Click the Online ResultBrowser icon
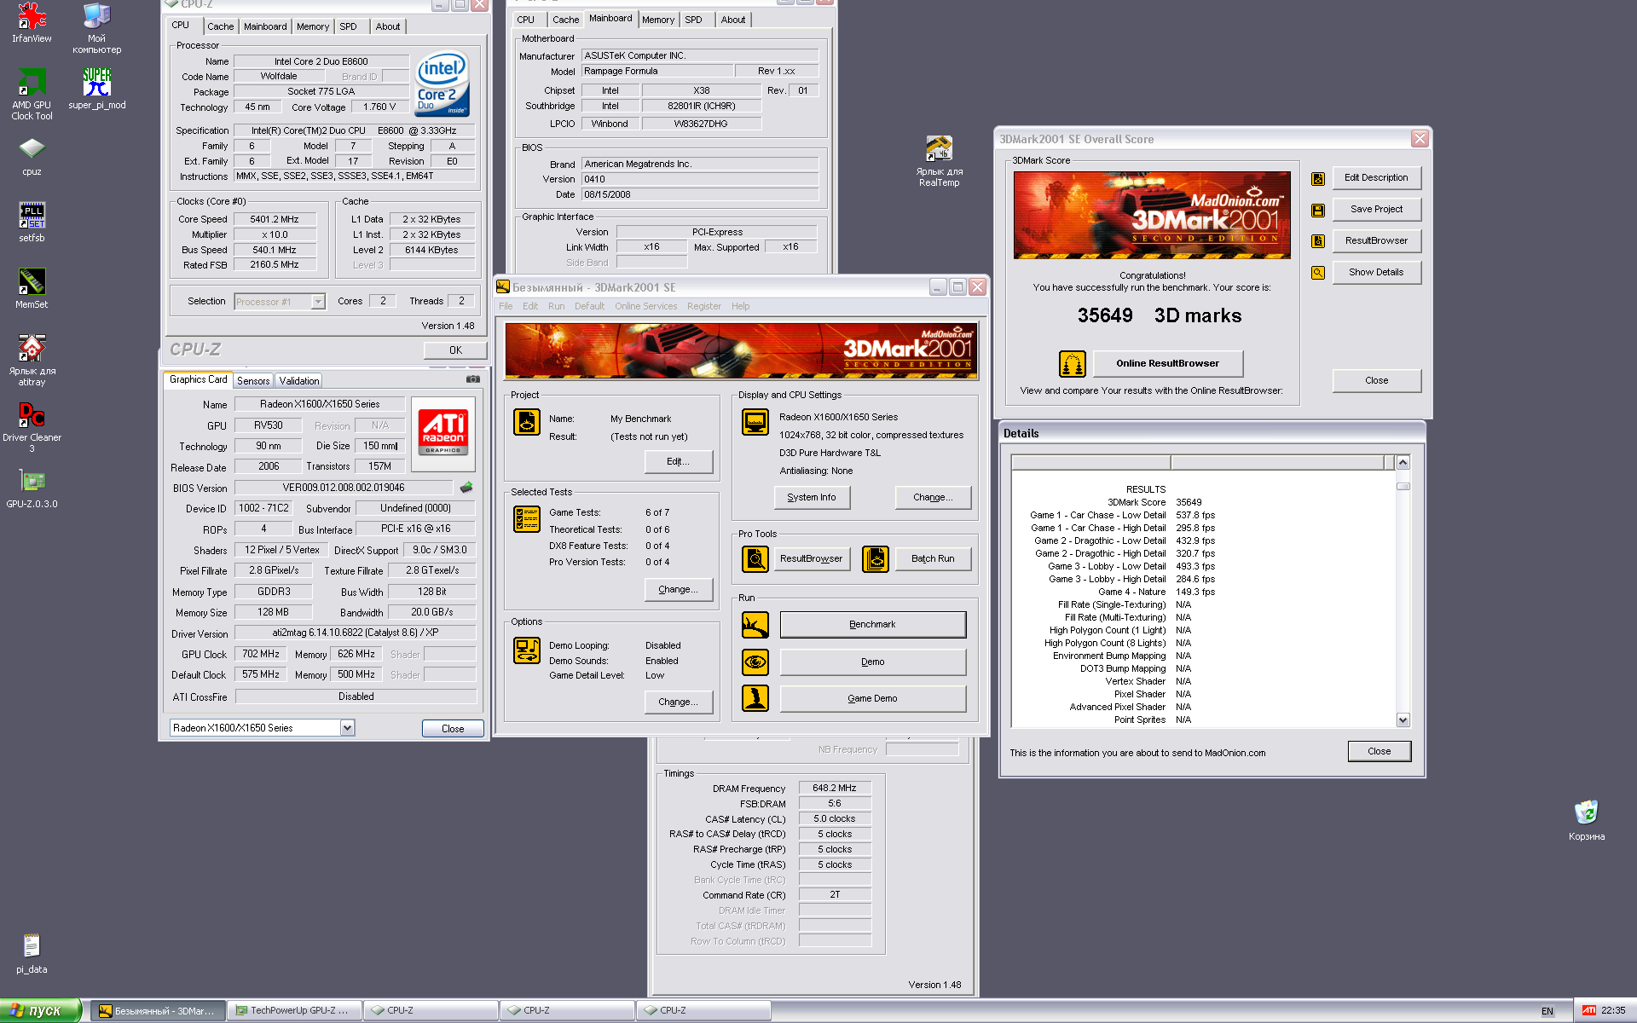The width and height of the screenshot is (1637, 1023). pos(1072,364)
